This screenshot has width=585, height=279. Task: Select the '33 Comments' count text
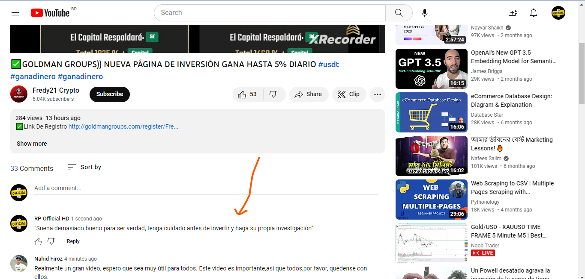[x=32, y=168]
